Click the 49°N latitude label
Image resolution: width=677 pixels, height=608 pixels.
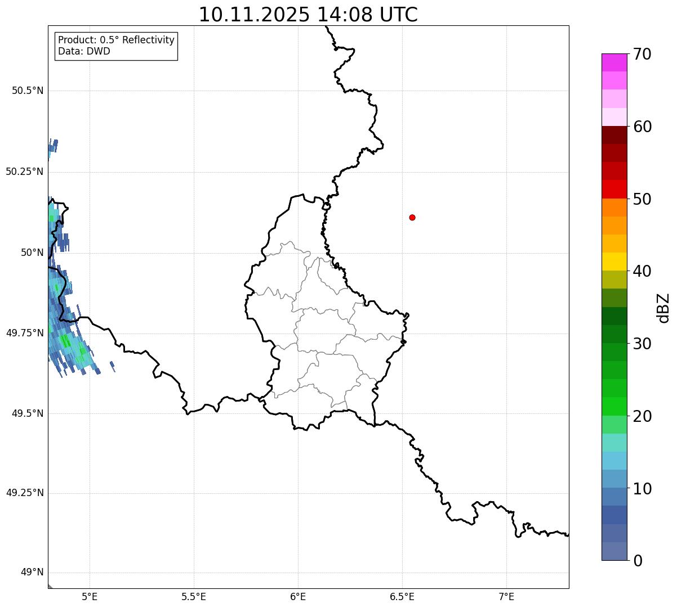(32, 573)
